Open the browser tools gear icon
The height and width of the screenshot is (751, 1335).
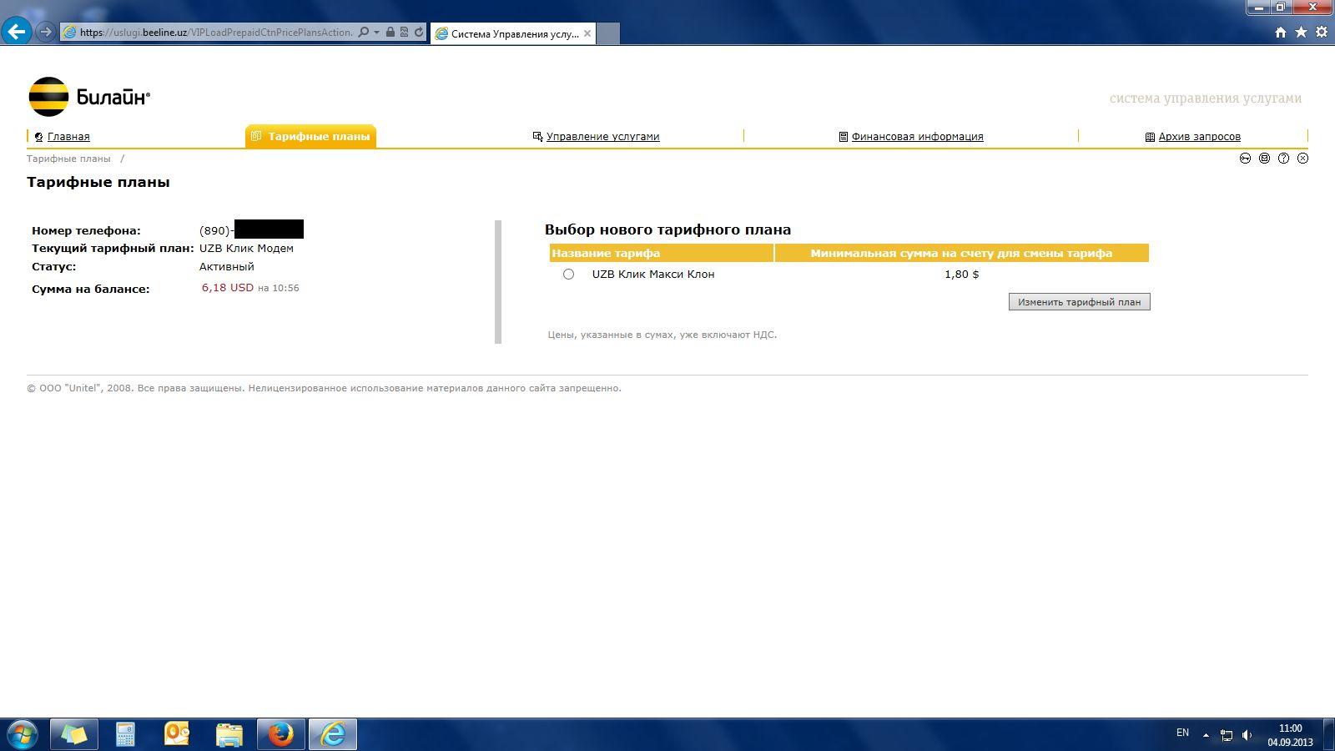point(1321,33)
